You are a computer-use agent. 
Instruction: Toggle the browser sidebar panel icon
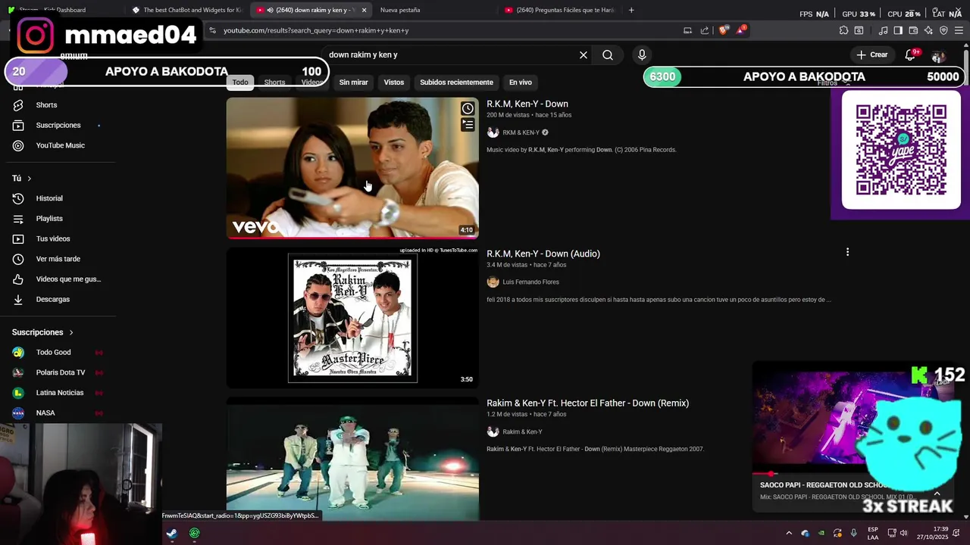tap(898, 30)
